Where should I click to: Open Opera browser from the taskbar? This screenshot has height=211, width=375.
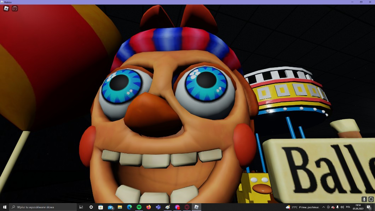pos(187,207)
